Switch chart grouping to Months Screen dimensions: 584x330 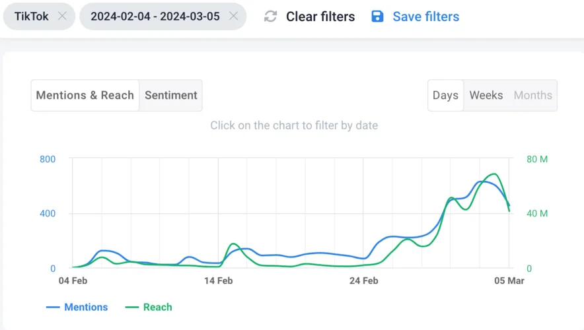pyautogui.click(x=532, y=95)
